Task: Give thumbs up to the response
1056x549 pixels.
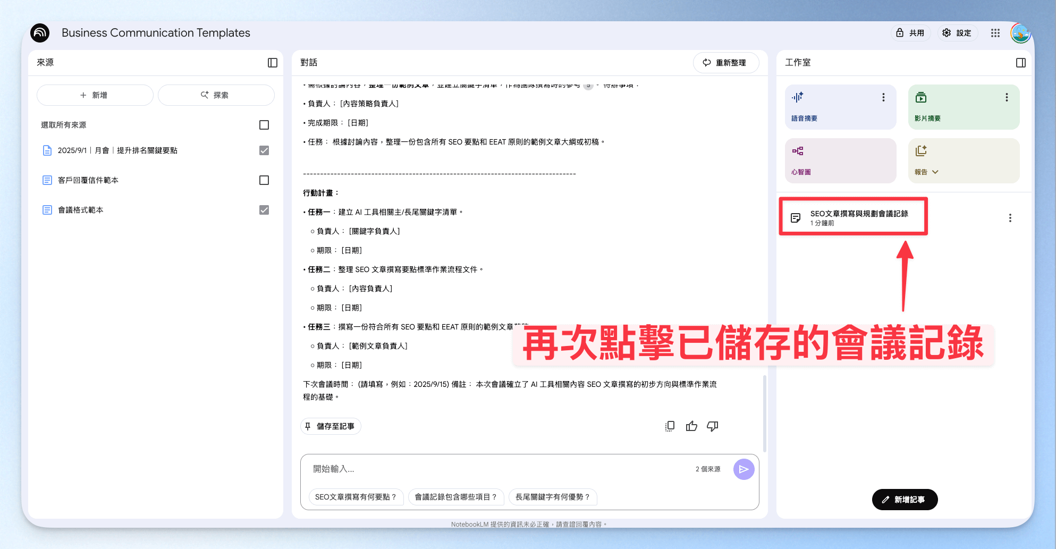Action: 691,426
